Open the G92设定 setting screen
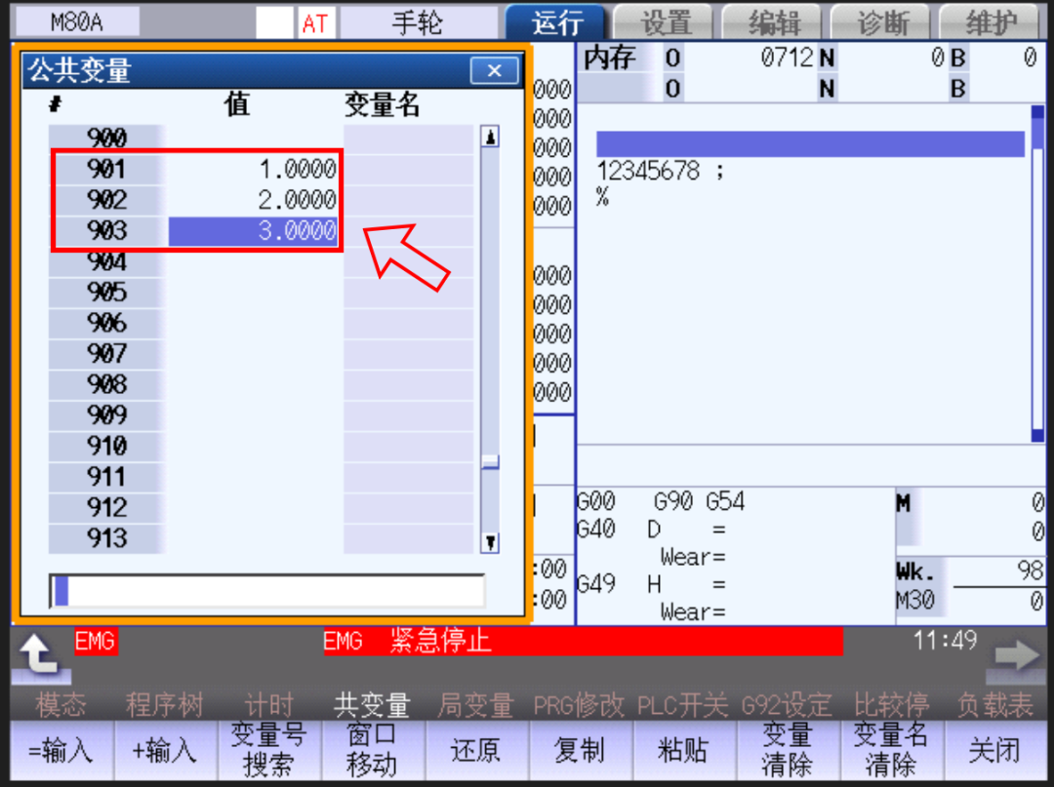1054x787 pixels. click(787, 702)
